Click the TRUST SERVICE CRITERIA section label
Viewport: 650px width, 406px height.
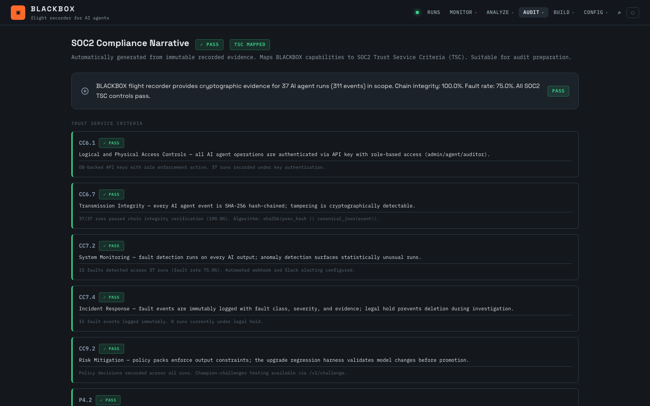(107, 124)
